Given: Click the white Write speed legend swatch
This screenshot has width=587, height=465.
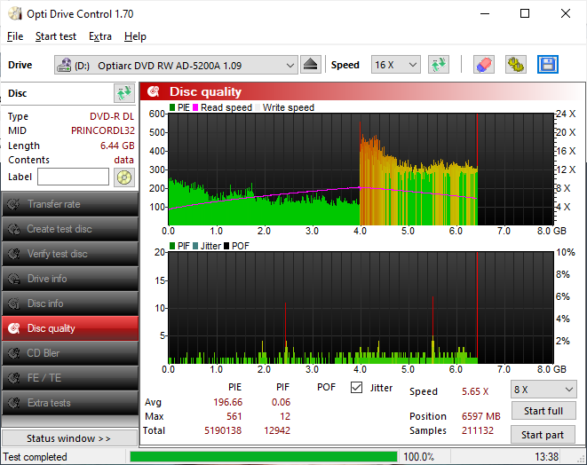Looking at the screenshot, I should tap(258, 107).
